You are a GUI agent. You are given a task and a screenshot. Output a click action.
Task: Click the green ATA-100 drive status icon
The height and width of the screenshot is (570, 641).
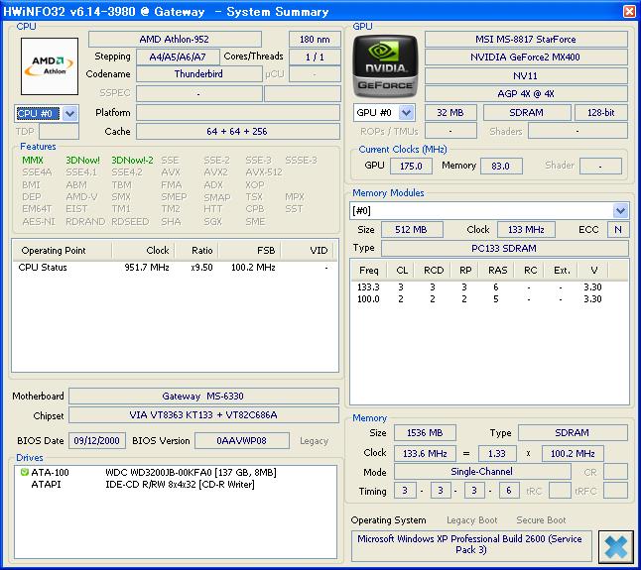pyautogui.click(x=24, y=473)
